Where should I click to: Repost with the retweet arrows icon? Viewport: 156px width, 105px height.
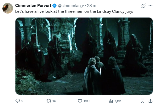coord(49,101)
